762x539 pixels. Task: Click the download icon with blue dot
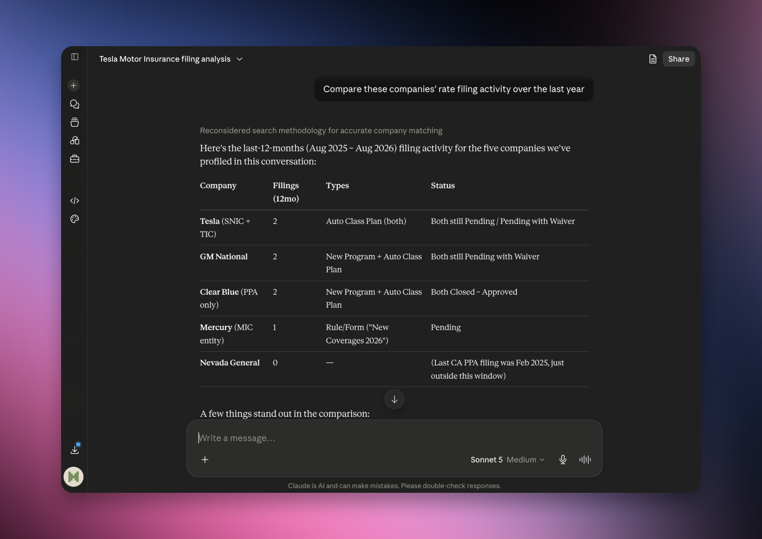pyautogui.click(x=75, y=449)
